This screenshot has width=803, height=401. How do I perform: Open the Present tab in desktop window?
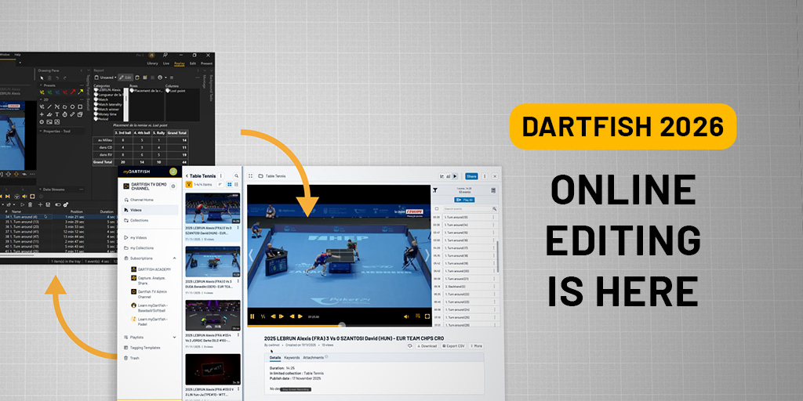click(x=206, y=63)
